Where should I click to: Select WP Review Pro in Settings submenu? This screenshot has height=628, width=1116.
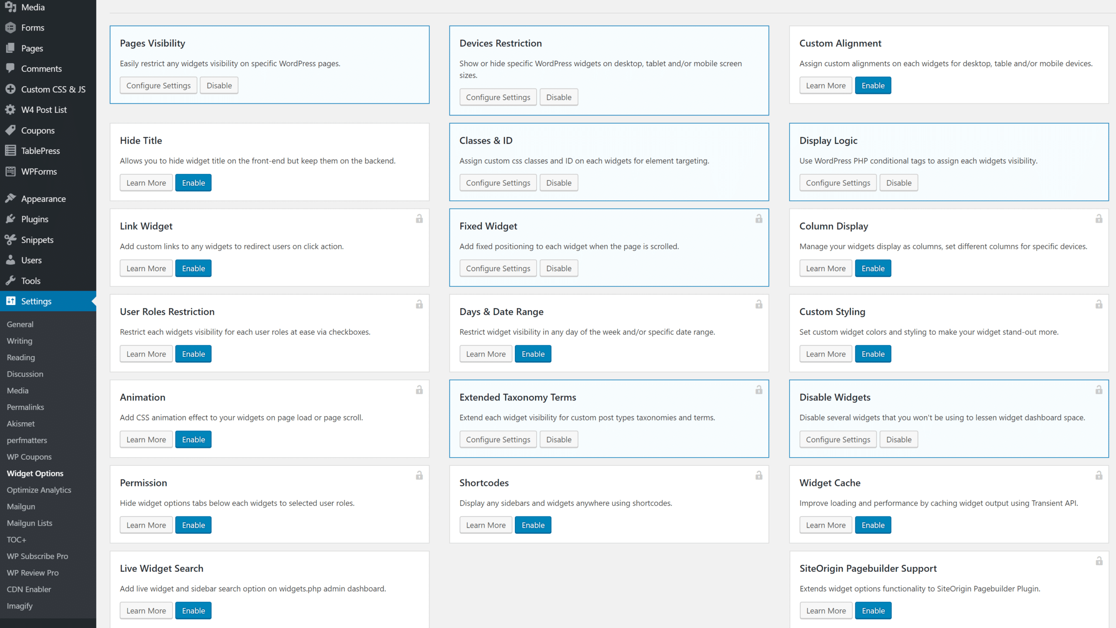tap(33, 573)
